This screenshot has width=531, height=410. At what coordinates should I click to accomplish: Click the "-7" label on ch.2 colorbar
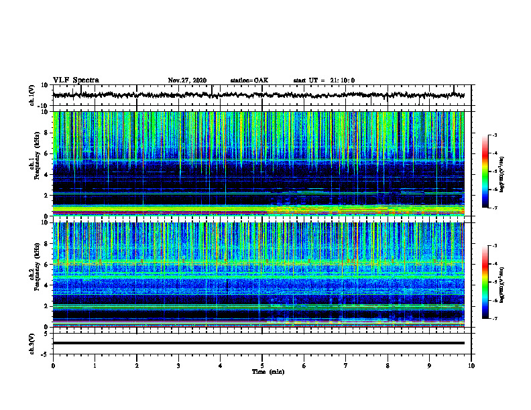click(x=494, y=318)
